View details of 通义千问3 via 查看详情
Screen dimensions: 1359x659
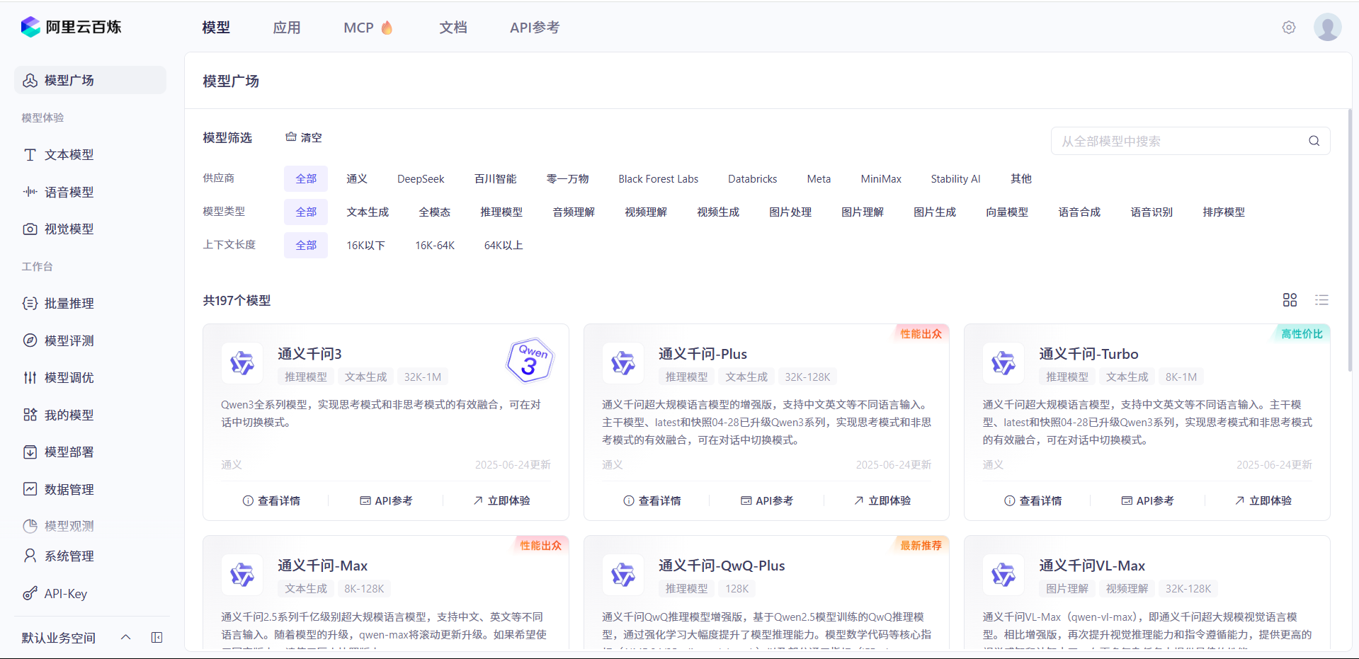[x=271, y=500]
